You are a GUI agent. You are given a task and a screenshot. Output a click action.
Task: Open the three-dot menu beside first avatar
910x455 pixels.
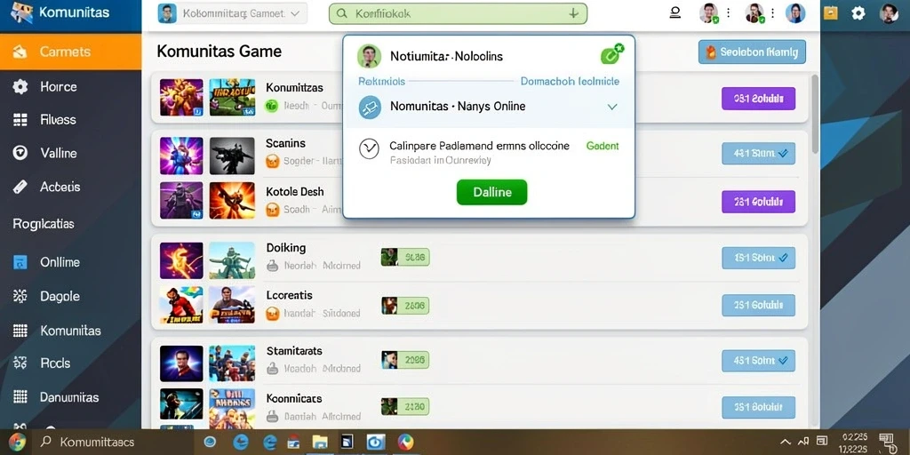pyautogui.click(x=729, y=12)
